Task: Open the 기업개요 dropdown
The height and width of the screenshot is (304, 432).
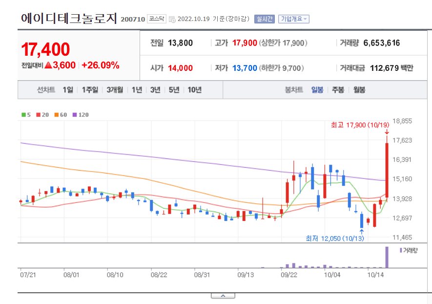Action: (294, 19)
